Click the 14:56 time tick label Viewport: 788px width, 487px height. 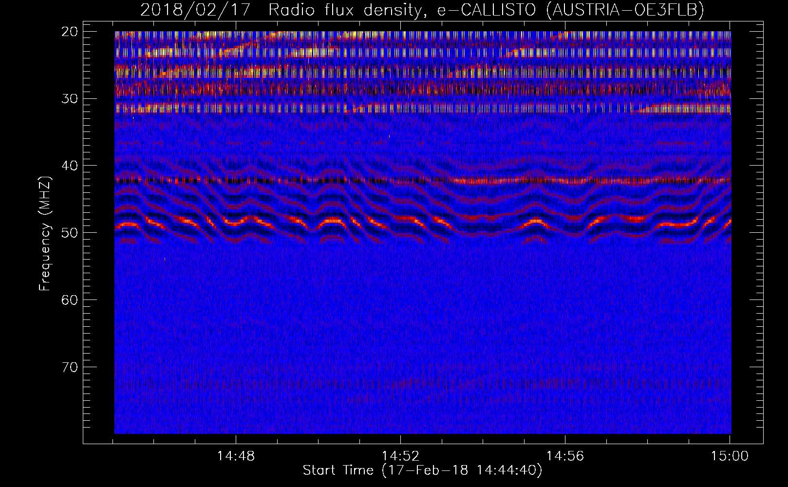[565, 456]
